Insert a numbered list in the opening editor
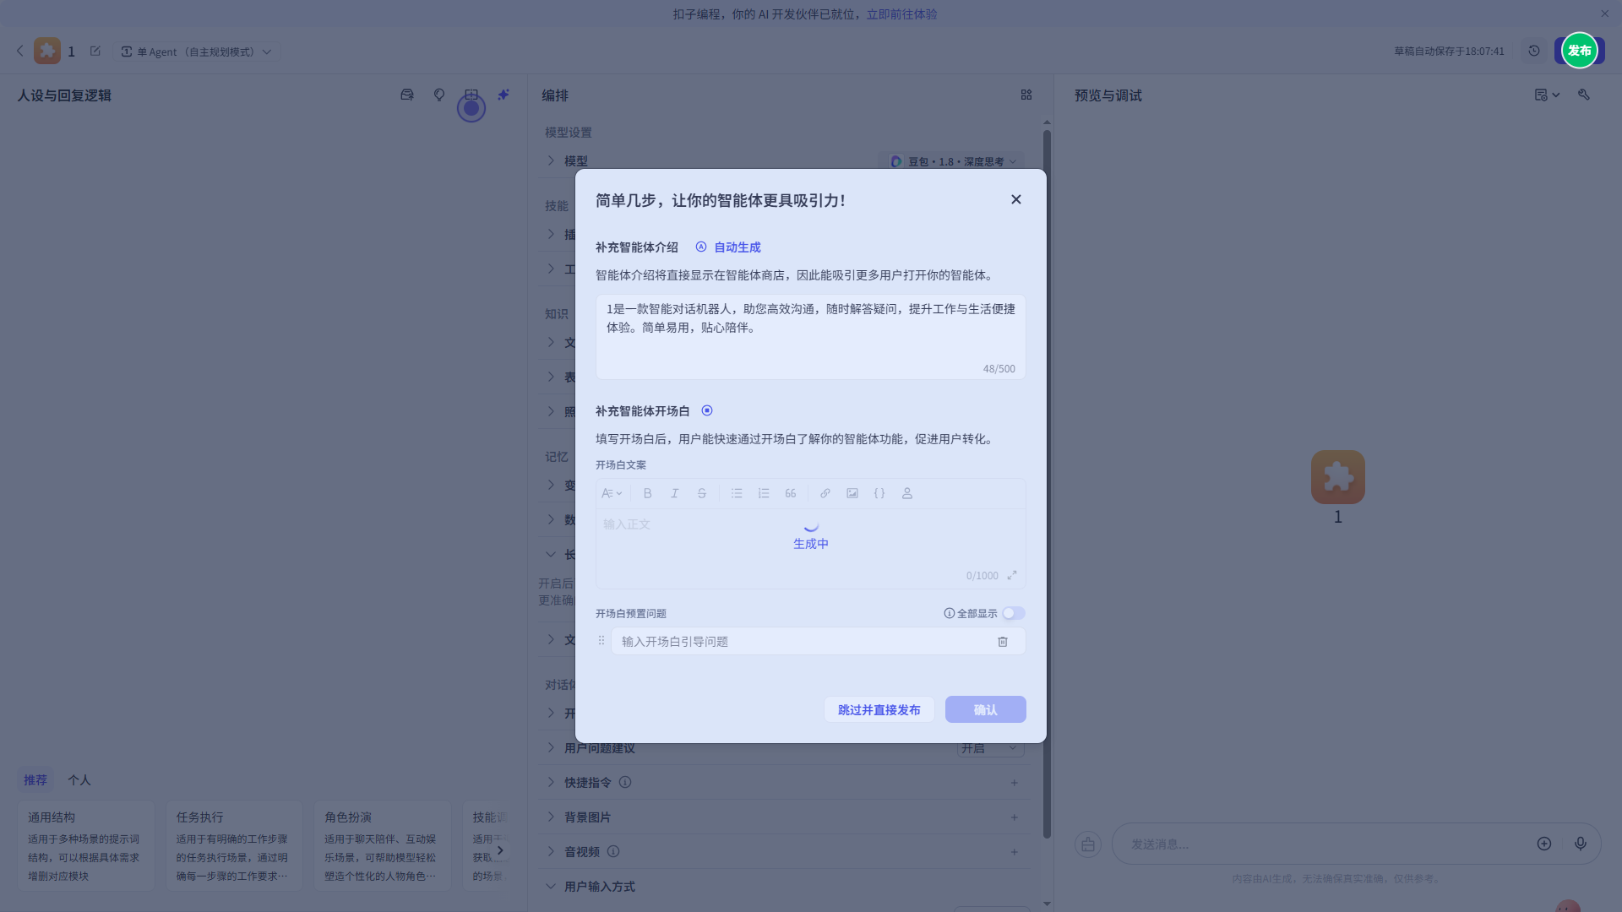Screen dimensions: 1622x912 (x=763, y=493)
